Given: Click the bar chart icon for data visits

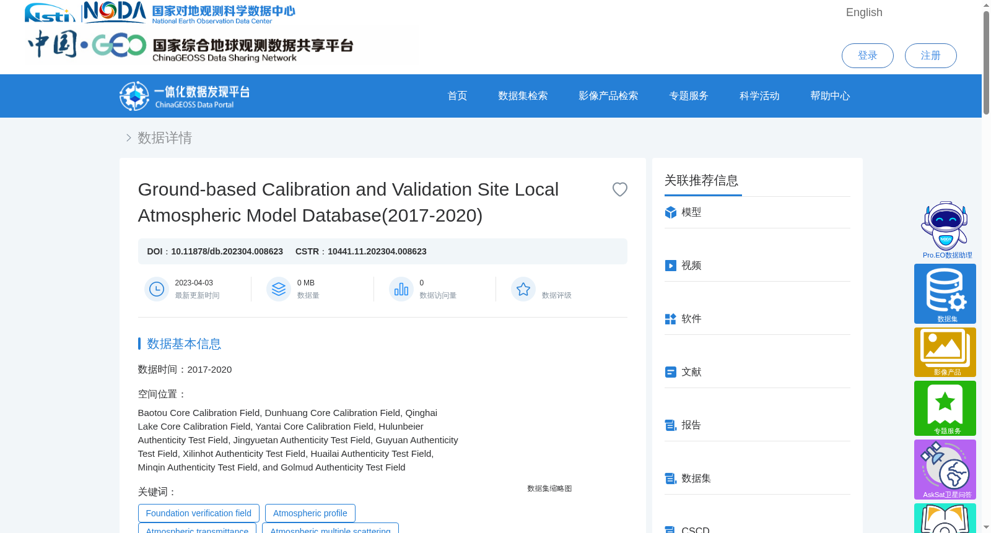Looking at the screenshot, I should pyautogui.click(x=401, y=289).
